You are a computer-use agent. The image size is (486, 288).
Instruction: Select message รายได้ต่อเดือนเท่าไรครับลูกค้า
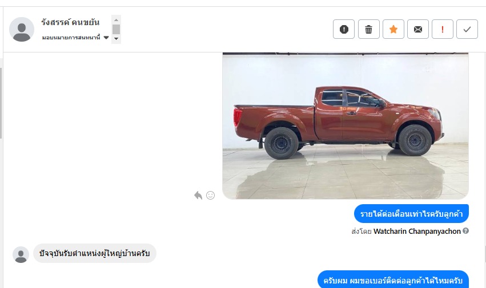[411, 214]
